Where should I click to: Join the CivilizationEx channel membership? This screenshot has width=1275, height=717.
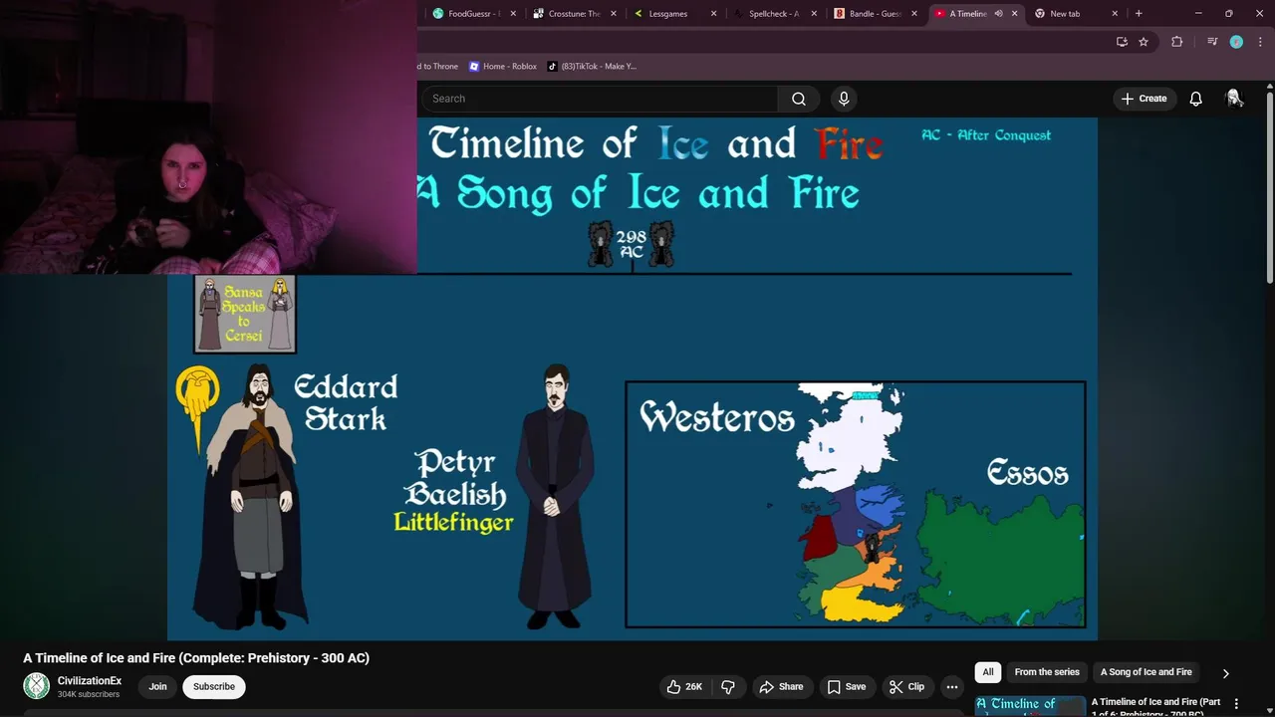[x=157, y=686]
